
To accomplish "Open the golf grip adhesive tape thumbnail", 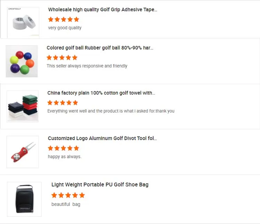I will tap(23, 22).
